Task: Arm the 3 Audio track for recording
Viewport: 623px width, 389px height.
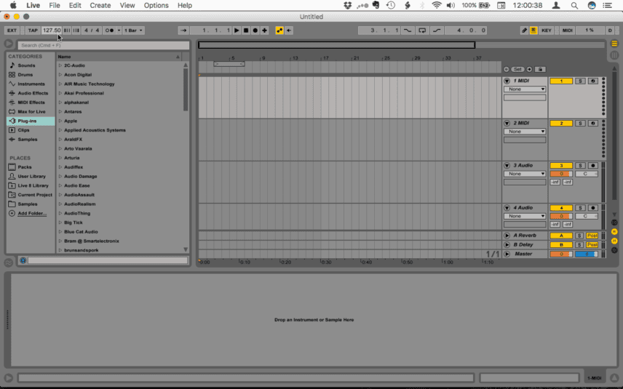Action: [593, 166]
